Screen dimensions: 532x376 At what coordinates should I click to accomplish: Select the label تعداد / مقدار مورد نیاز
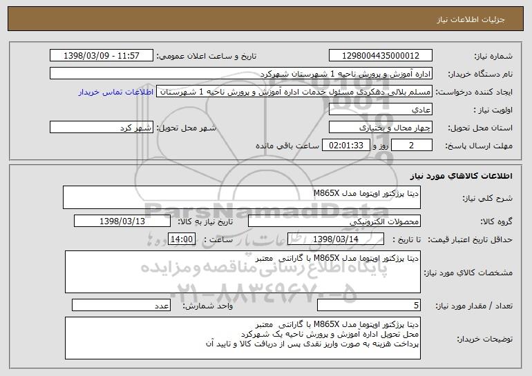point(474,306)
